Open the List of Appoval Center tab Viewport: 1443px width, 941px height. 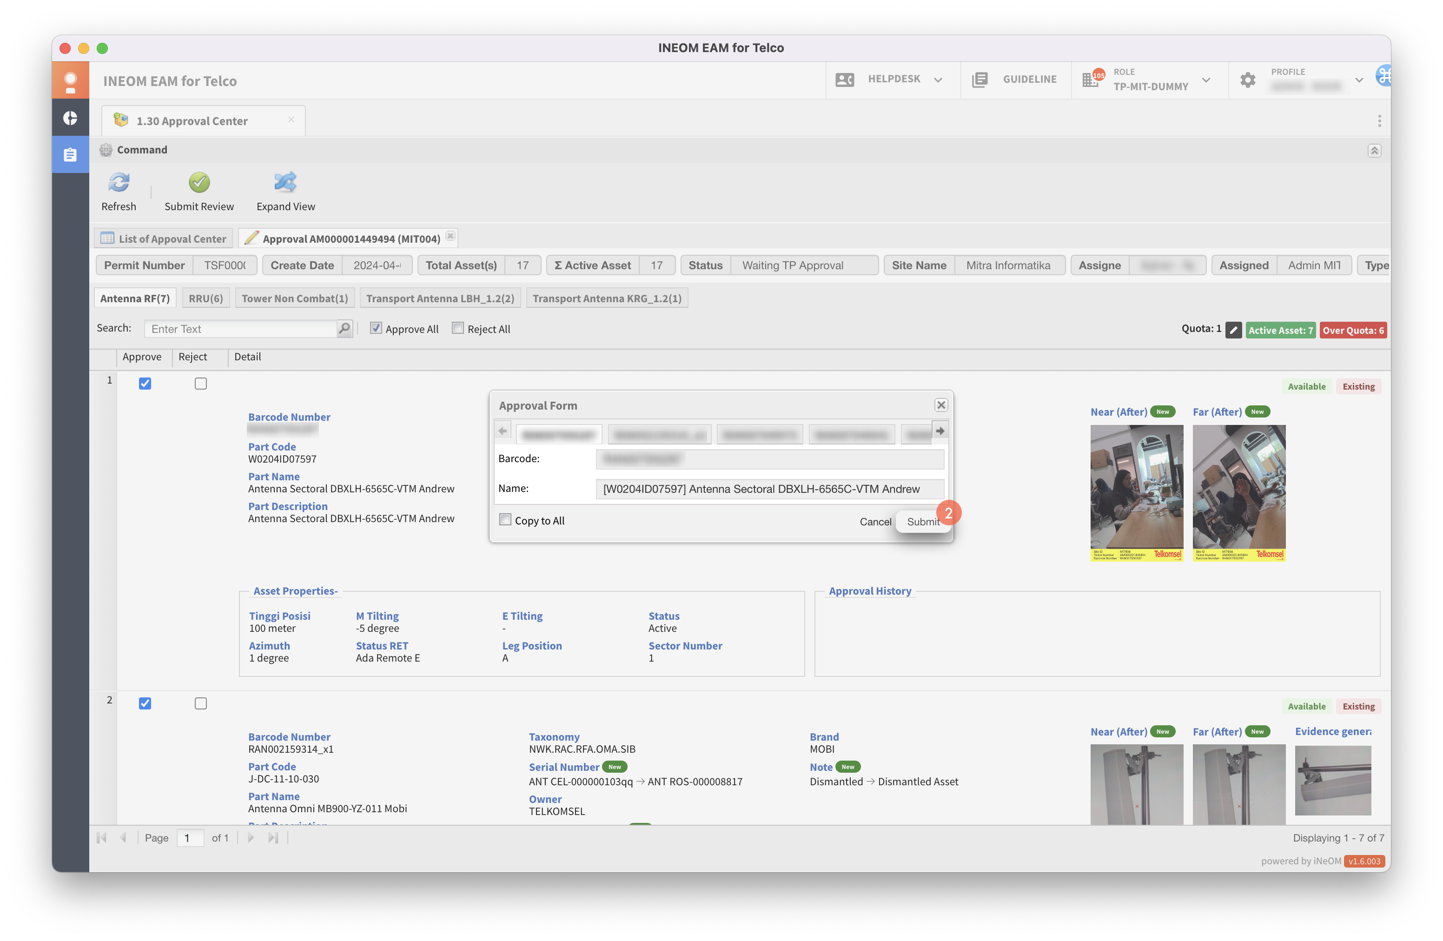pos(164,239)
